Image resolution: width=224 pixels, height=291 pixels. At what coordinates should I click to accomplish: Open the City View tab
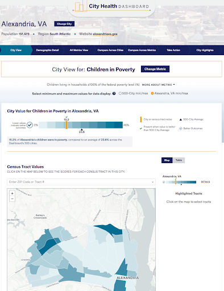(16, 50)
